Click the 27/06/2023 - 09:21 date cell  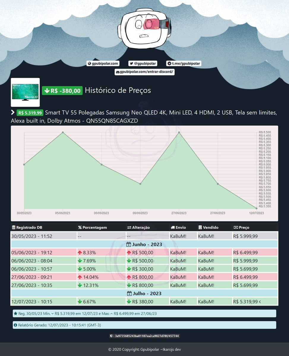click(x=44, y=277)
